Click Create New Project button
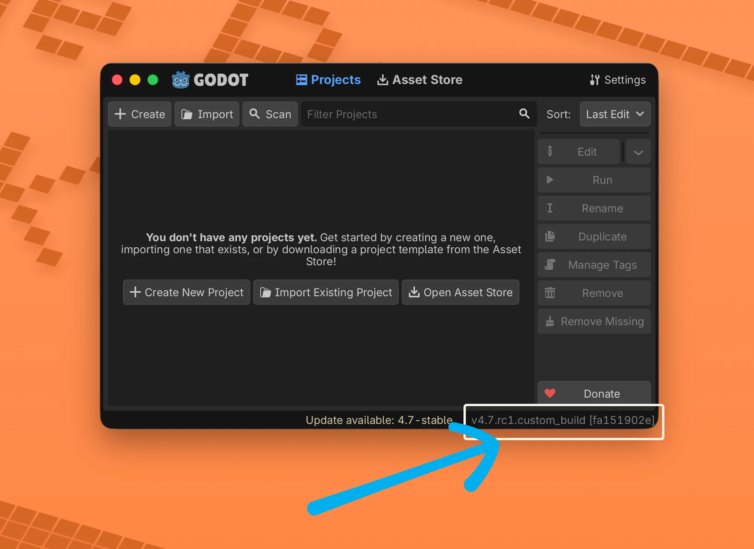This screenshot has width=754, height=549. click(x=186, y=292)
